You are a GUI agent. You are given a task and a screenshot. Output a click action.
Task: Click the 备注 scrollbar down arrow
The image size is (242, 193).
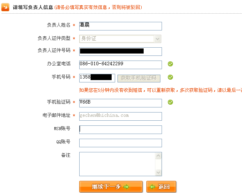click(158, 172)
